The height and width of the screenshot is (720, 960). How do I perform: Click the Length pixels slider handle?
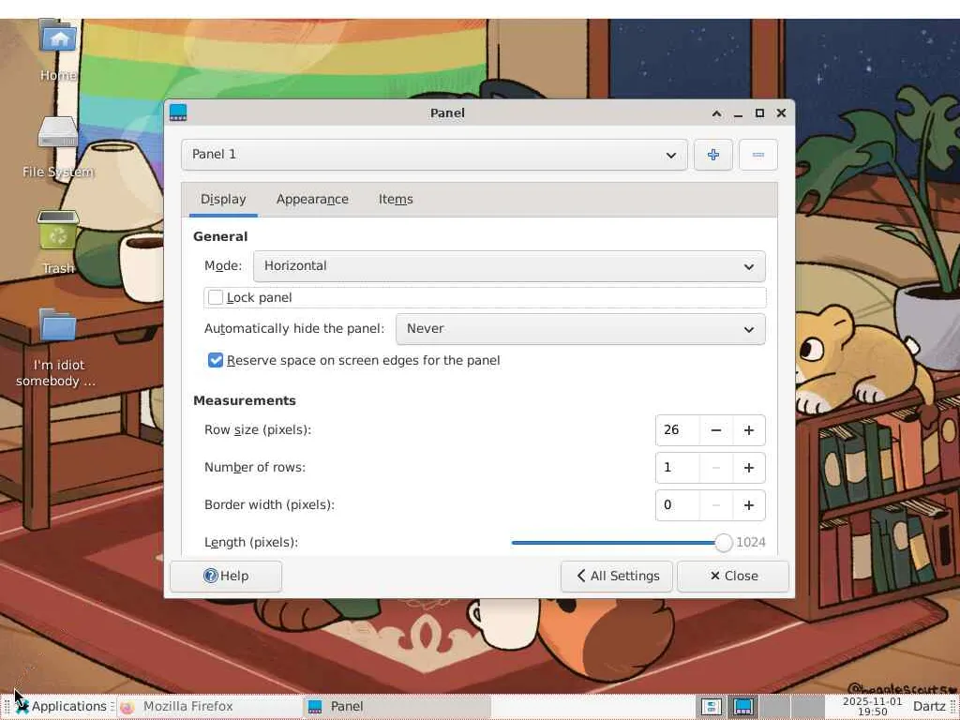724,543
